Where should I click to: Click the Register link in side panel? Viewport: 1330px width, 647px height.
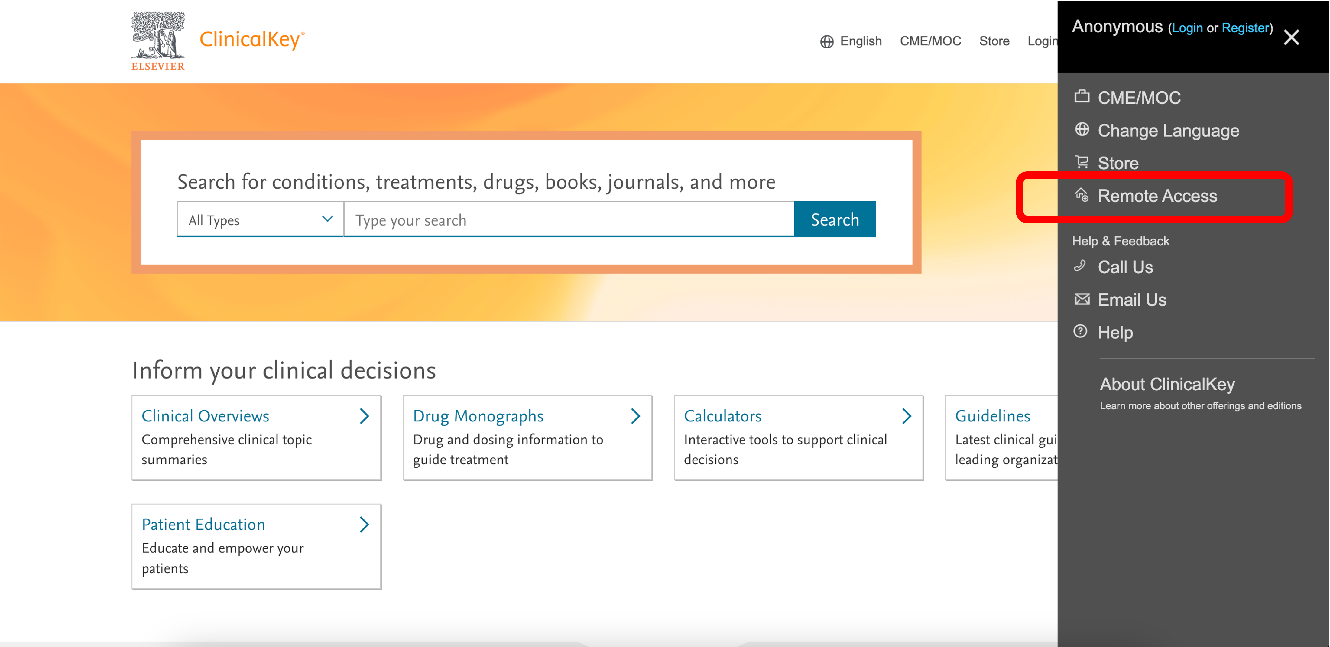1245,28
